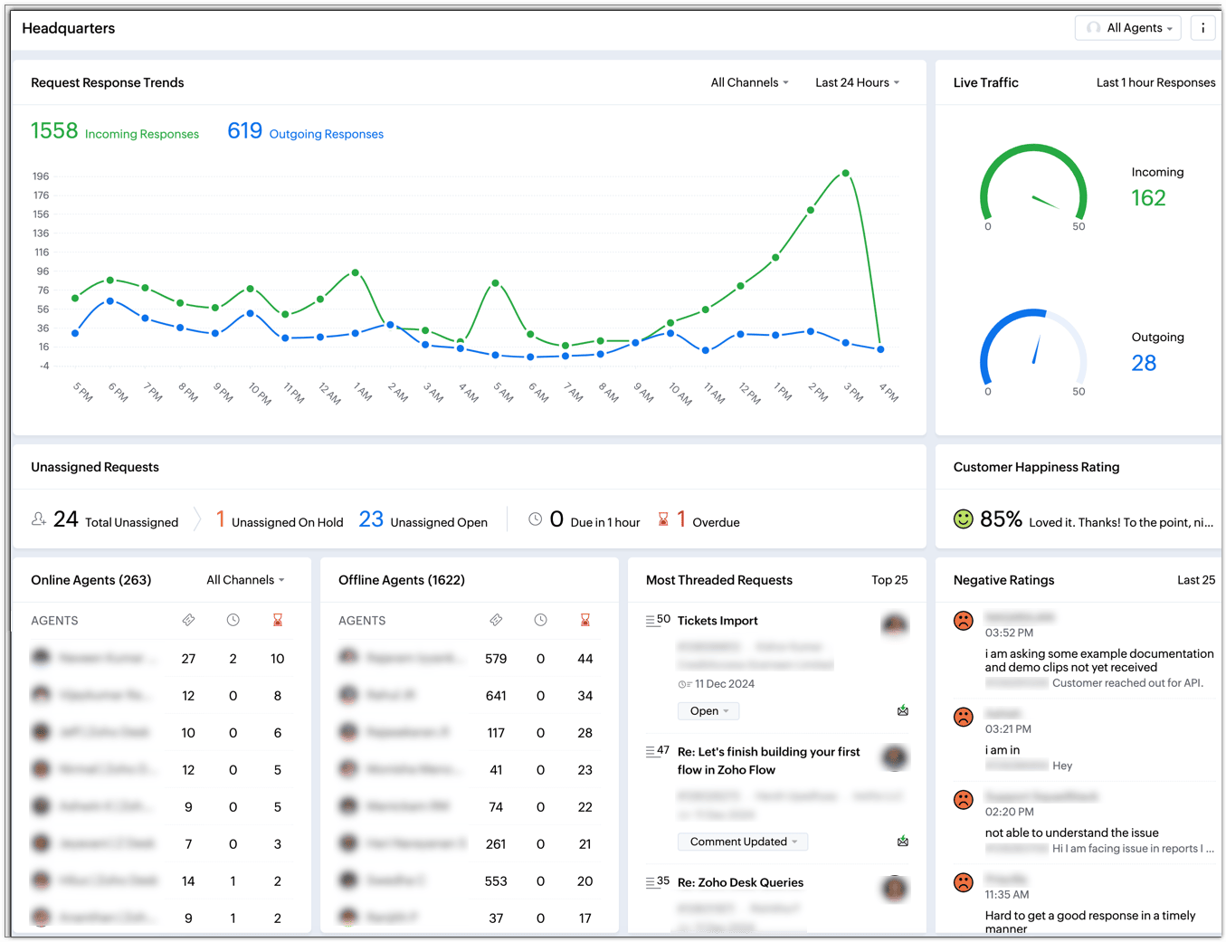Open the Comment Updated status dropdown
The image size is (1226, 942).
[x=743, y=842]
